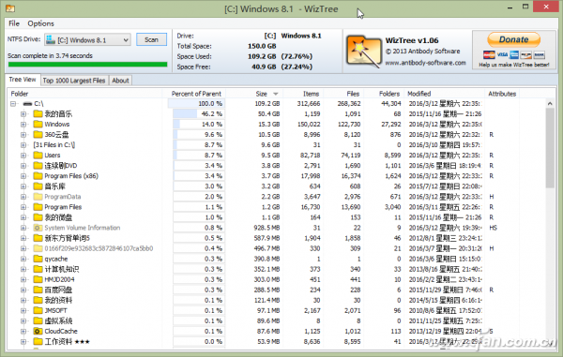This screenshot has width=563, height=357.
Task: Expand the ProgramData node
Action: click(x=23, y=197)
